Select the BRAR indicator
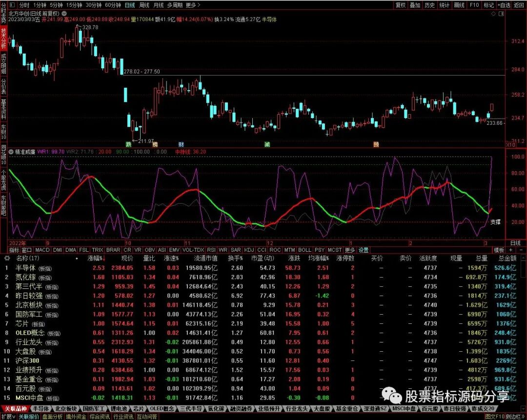This screenshot has height=420, width=527. [x=113, y=250]
